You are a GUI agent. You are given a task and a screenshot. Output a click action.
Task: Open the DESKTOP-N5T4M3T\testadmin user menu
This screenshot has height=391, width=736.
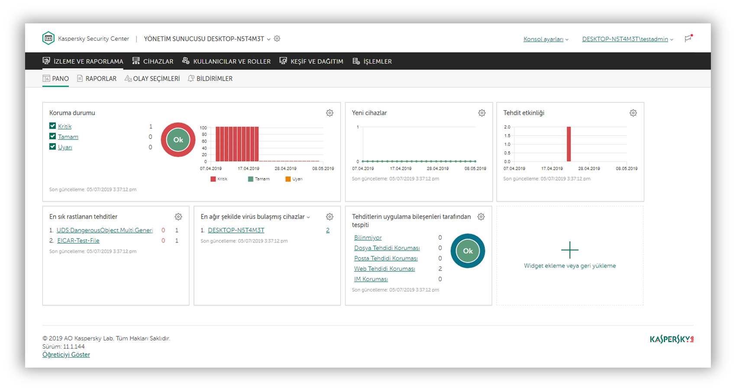tap(628, 39)
